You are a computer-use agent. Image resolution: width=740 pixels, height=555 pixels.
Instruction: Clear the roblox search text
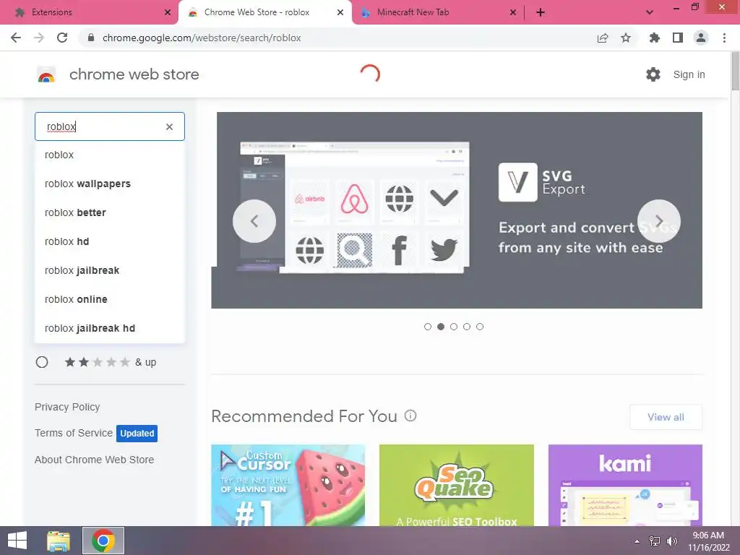[169, 126]
